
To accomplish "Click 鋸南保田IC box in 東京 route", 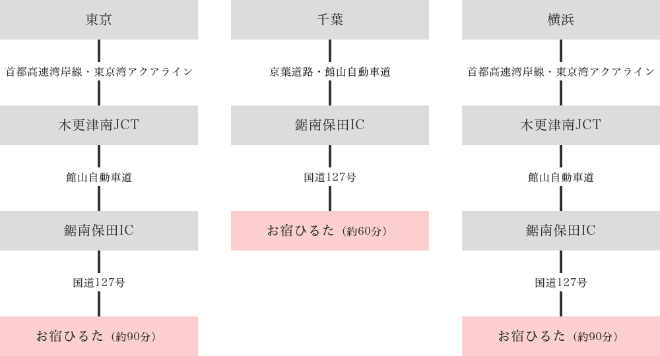I will [x=99, y=231].
